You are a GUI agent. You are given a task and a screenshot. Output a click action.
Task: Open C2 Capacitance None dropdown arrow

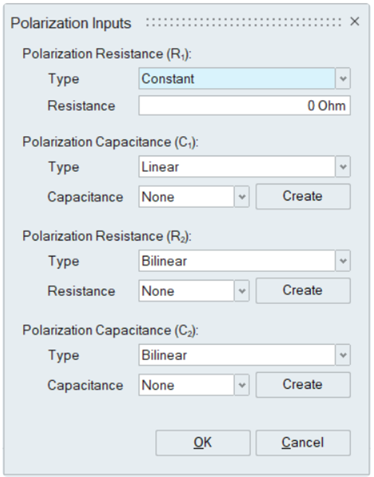tap(242, 385)
